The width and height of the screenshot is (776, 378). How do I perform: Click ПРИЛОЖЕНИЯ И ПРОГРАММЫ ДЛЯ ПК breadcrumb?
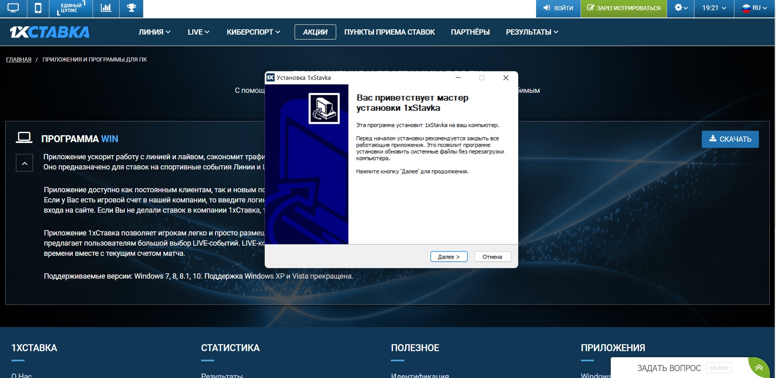(95, 59)
